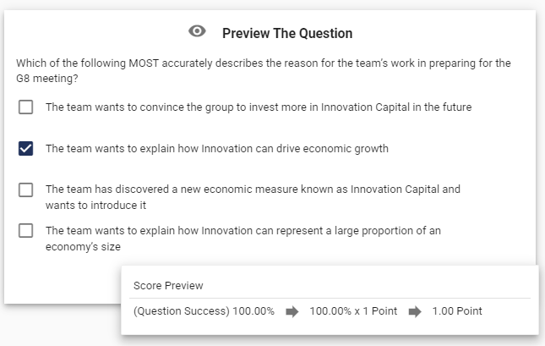Image resolution: width=545 pixels, height=346 pixels.
Task: Click the question text about the G8 meeting
Action: click(x=263, y=71)
